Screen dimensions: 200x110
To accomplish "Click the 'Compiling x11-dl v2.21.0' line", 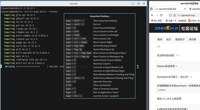I will click(x=18, y=22).
